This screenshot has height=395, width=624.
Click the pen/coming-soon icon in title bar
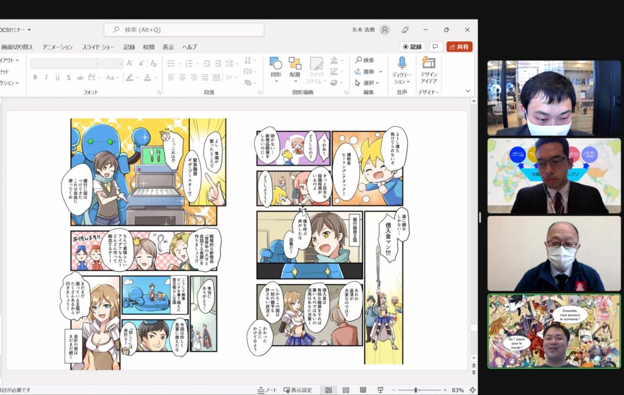(x=405, y=30)
